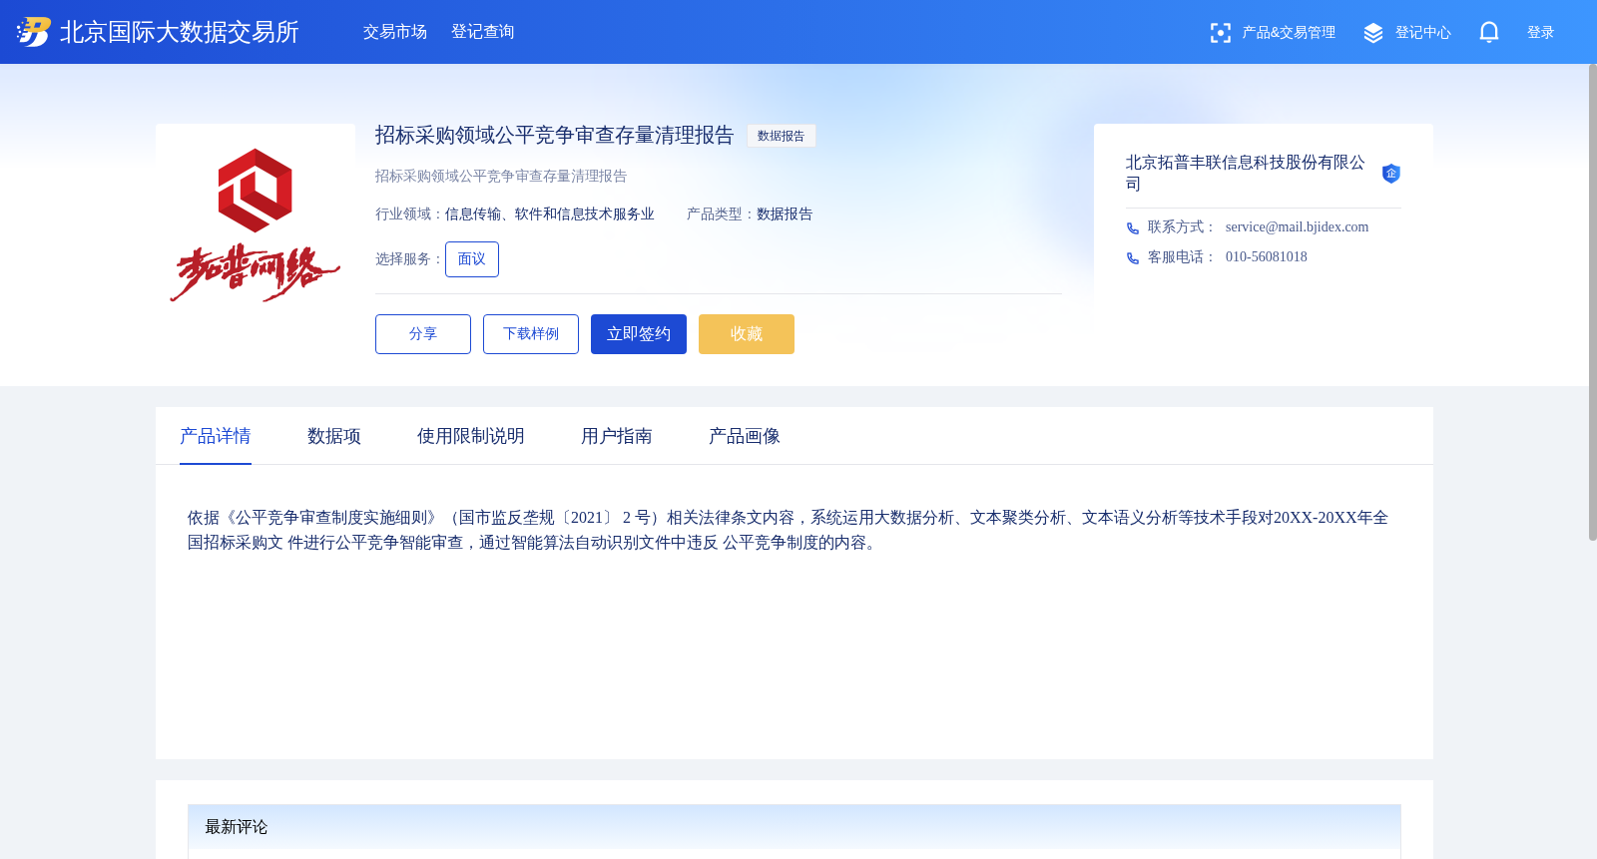Click the 登记中心 layers icon

[1373, 33]
